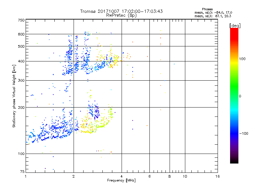Click the '[deg]' colorbar unit label

(x=235, y=26)
